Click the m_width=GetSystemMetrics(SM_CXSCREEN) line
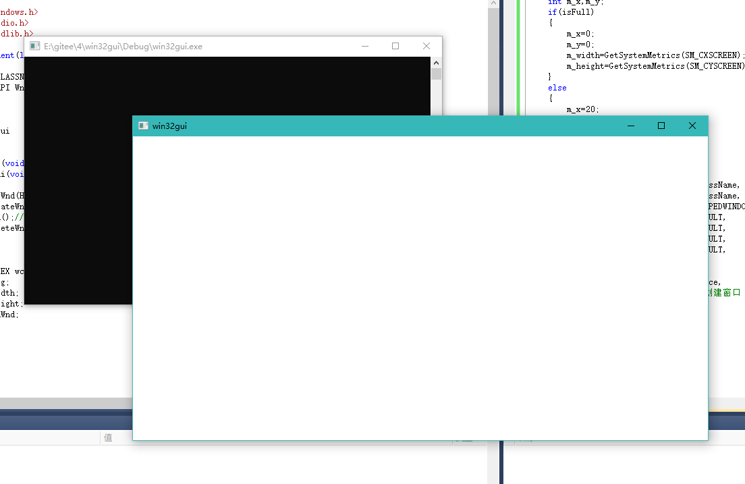 (x=655, y=55)
